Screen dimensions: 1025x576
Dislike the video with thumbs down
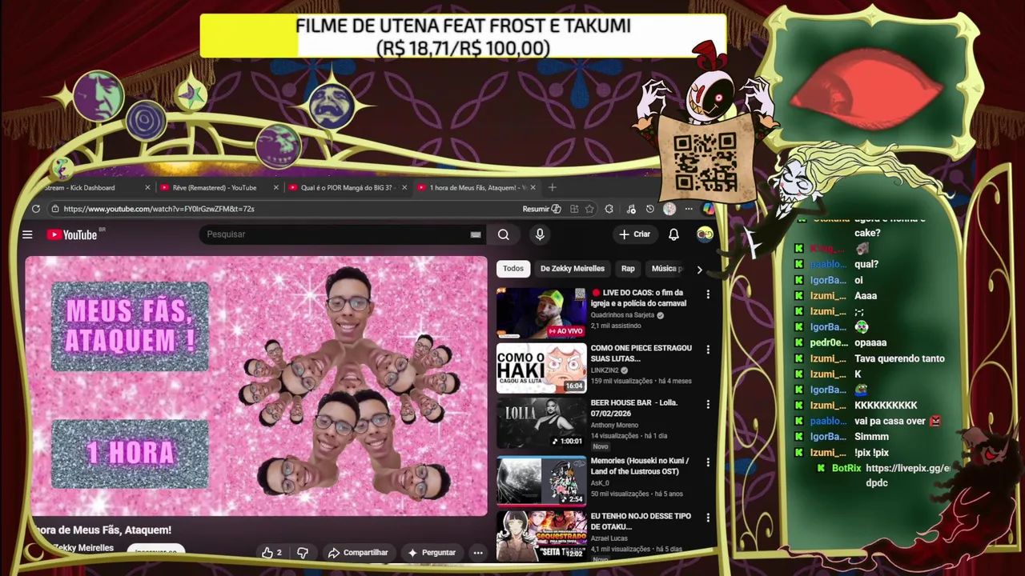coord(303,553)
